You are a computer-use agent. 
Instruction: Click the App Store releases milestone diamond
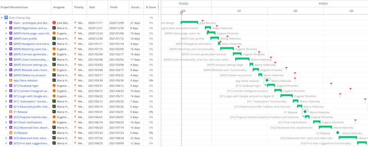coord(267,80)
